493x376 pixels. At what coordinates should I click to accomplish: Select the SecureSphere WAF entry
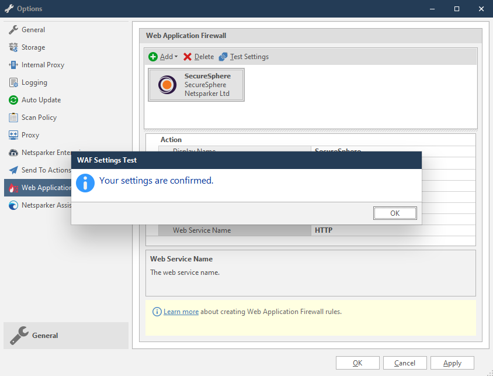tap(196, 85)
